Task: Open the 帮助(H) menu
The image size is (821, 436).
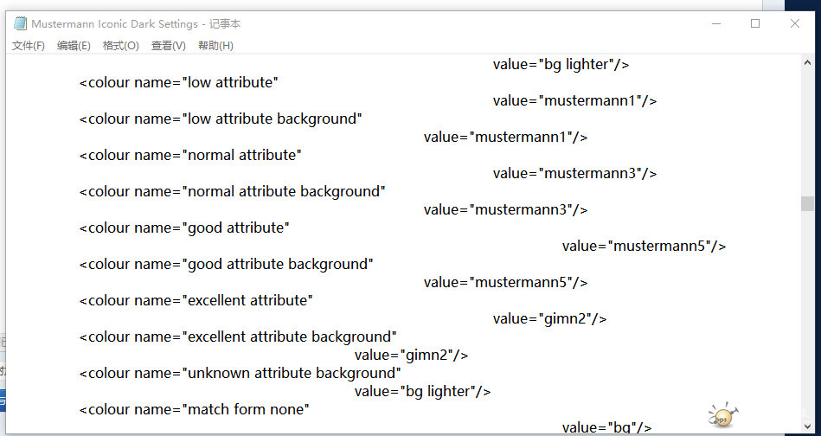Action: 215,46
